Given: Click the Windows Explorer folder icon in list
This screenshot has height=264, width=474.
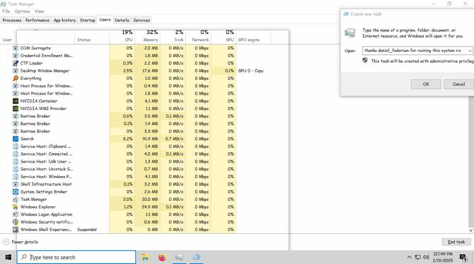Looking at the screenshot, I should (x=16, y=207).
